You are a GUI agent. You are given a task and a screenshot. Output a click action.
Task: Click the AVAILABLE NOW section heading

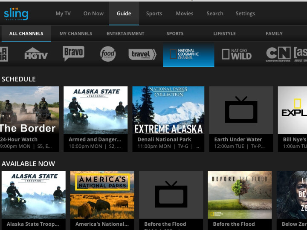tap(28, 164)
